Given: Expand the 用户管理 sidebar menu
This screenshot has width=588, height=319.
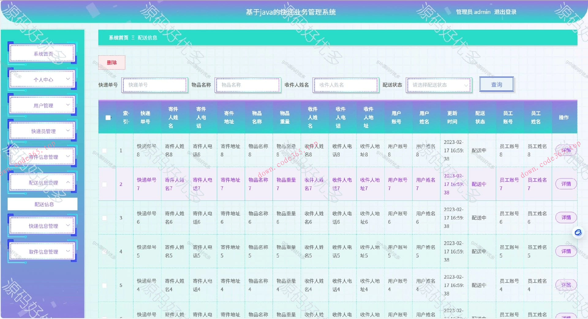Looking at the screenshot, I should (x=43, y=105).
